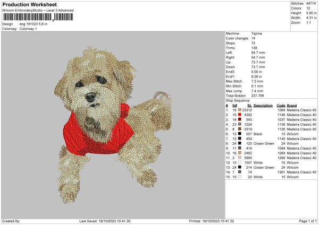Click the Brand column header

click(x=293, y=105)
